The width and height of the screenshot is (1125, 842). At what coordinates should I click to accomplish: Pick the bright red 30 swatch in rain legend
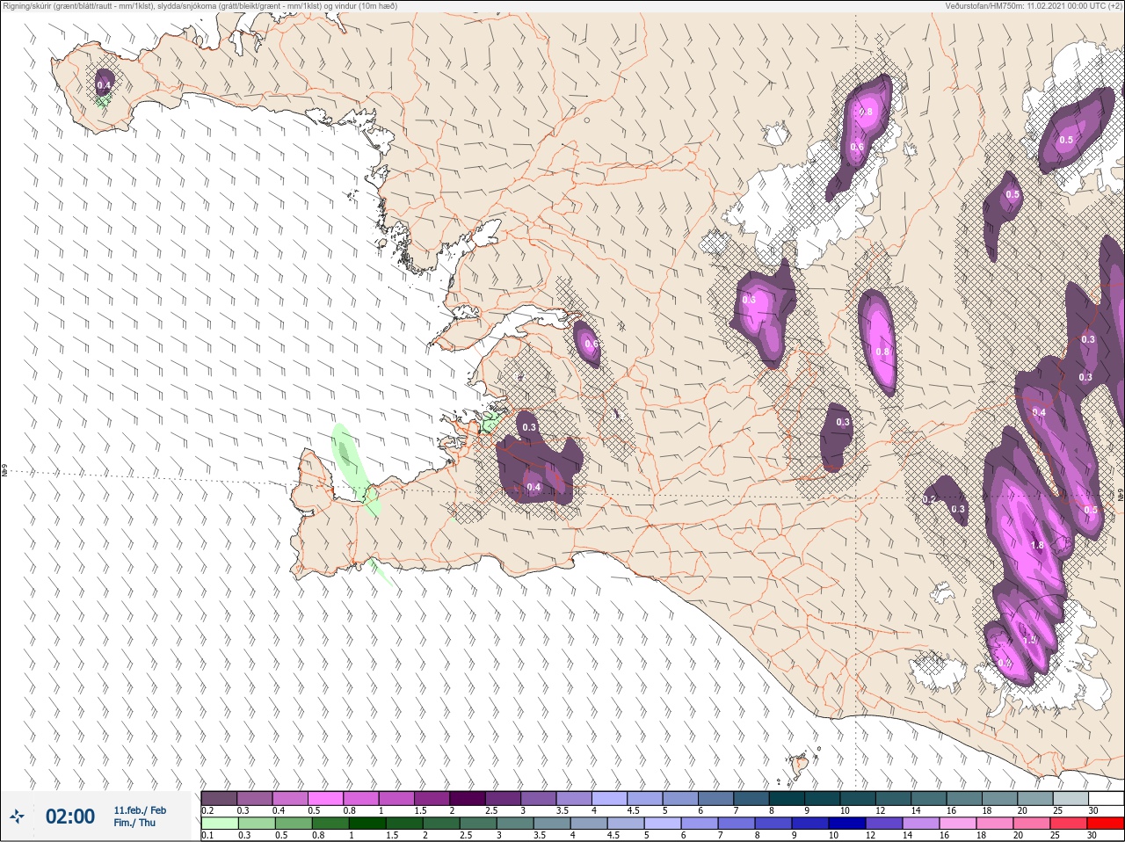pos(1105,824)
